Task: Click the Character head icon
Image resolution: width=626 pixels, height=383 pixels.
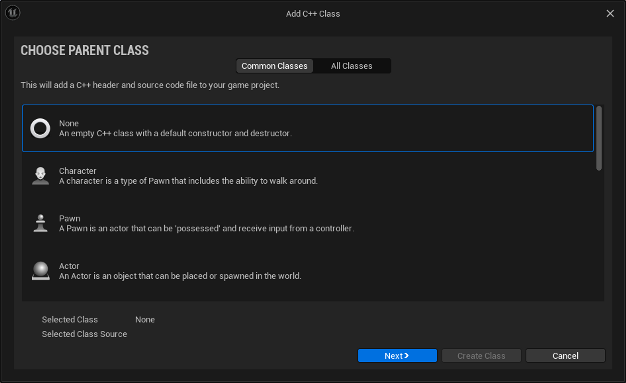Action: click(x=40, y=176)
